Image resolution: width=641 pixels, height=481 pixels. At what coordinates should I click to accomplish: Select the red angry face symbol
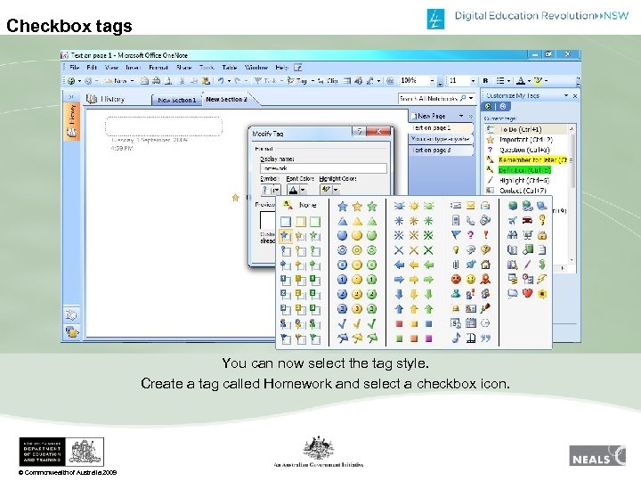[x=456, y=280]
